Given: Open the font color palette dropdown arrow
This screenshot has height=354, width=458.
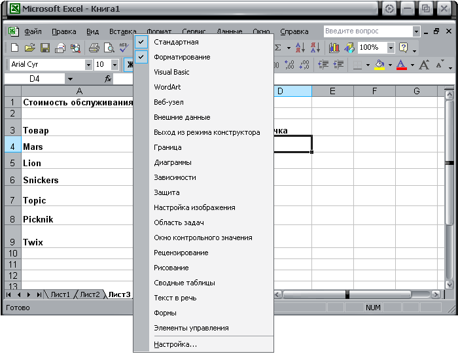Looking at the screenshot, I should click(412, 65).
